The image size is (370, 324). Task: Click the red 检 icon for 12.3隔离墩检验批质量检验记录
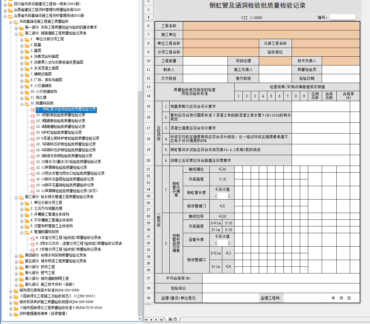[x=33, y=121]
